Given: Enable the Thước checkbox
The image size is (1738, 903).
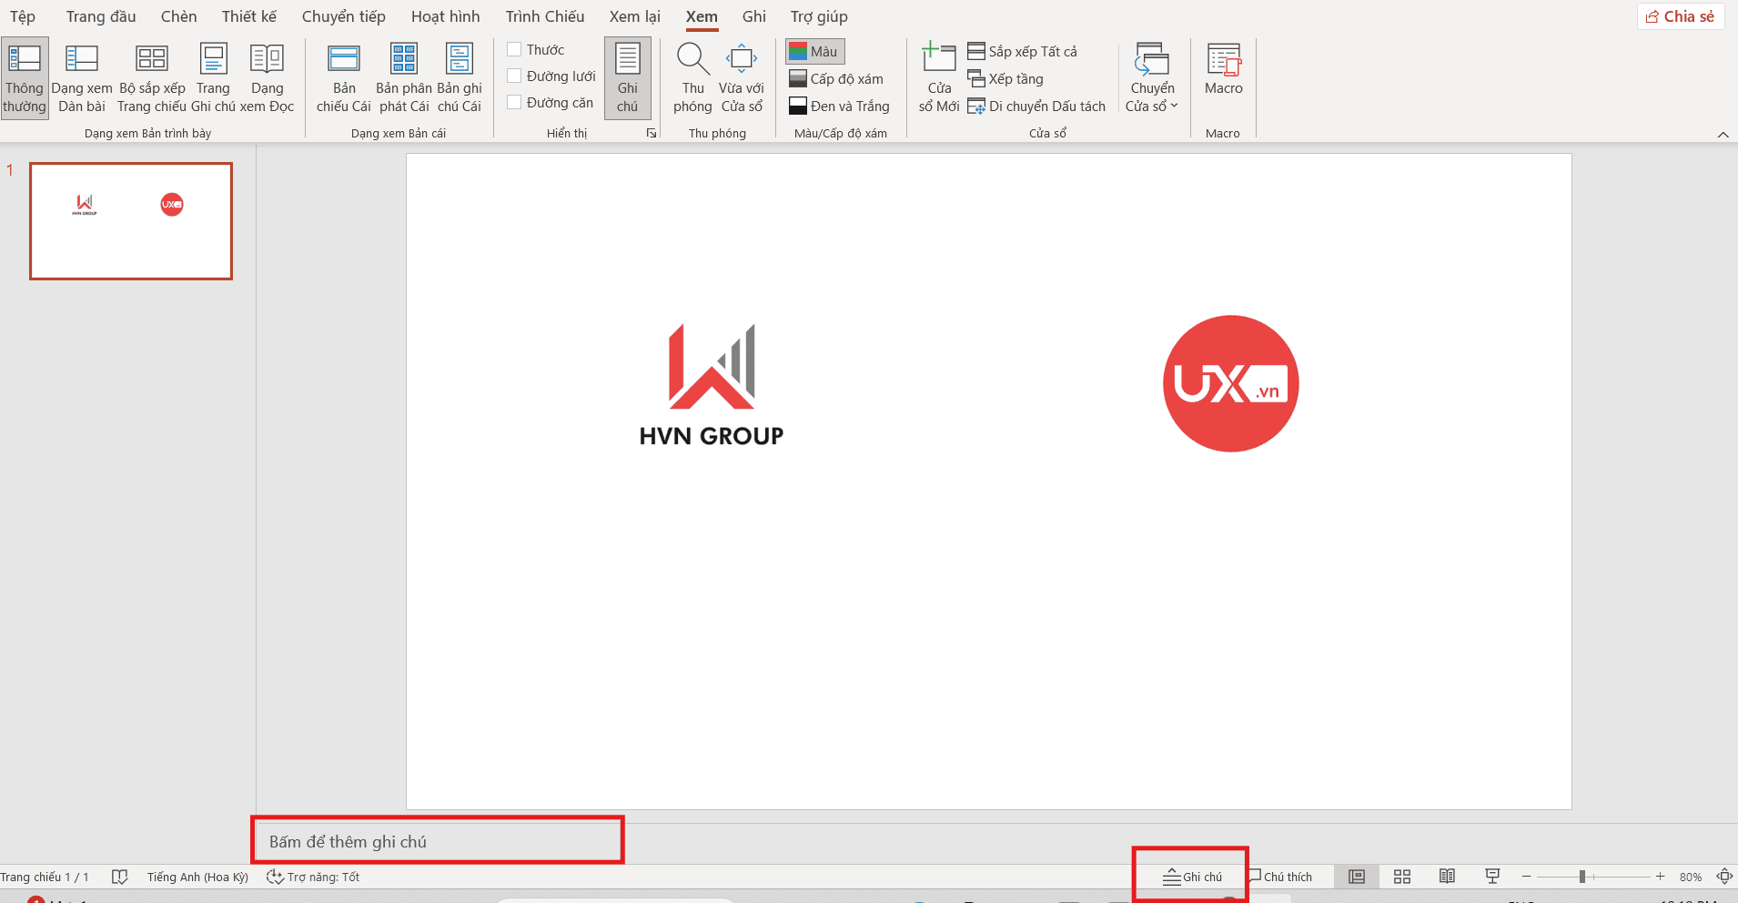Looking at the screenshot, I should point(515,49).
